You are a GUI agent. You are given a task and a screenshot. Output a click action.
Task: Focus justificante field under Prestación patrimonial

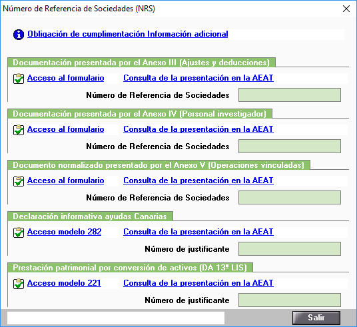290,300
